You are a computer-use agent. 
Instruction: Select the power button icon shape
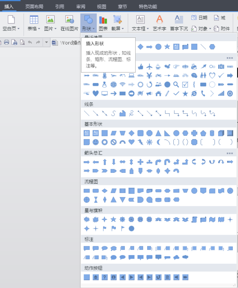[230, 93]
